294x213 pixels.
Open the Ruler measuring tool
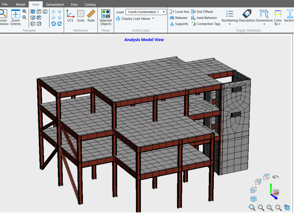pos(91,16)
